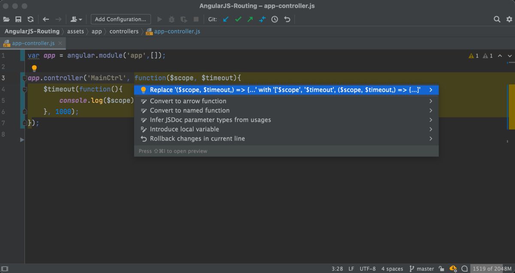Change UTF-8 file encoding in status bar
This screenshot has height=273, width=515.
coord(368,269)
